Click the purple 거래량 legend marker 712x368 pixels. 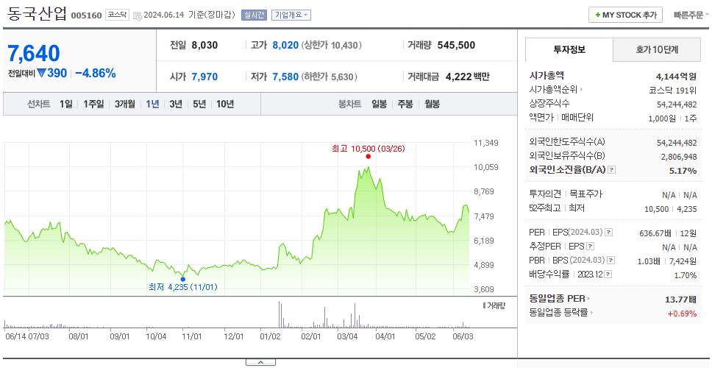click(x=484, y=305)
